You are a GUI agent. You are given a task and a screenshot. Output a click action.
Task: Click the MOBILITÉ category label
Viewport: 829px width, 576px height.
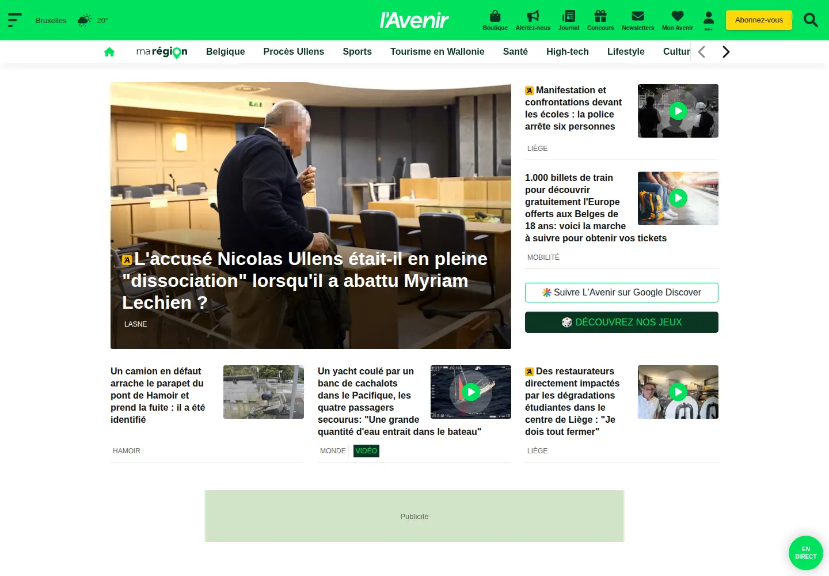click(543, 257)
